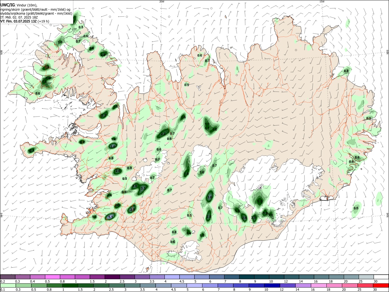The height and width of the screenshot is (292, 389).
Task: Click the '20W' longitude label
Action: click(162, 2)
